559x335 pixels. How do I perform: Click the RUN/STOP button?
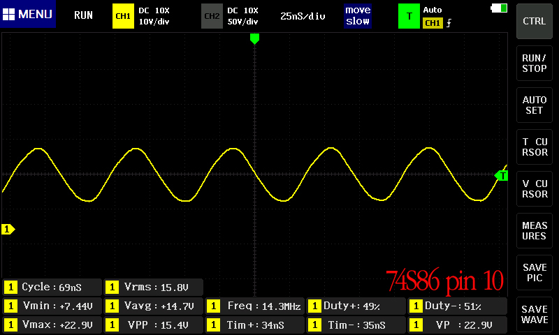pos(535,64)
